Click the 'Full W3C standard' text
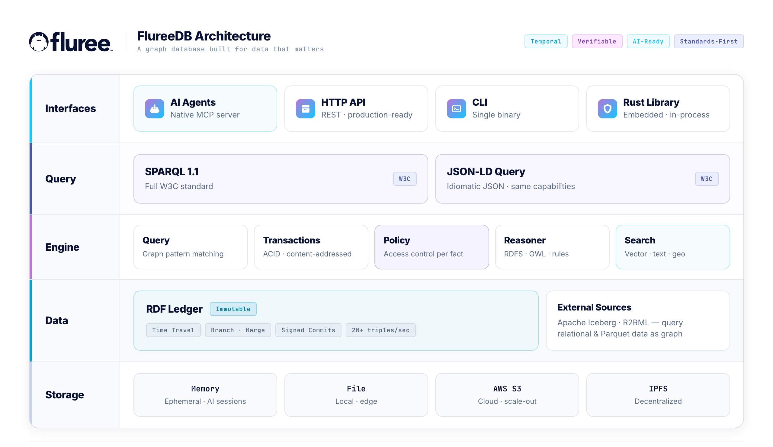 tap(179, 186)
